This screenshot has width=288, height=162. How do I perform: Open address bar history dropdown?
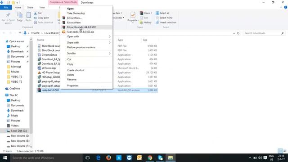[234, 33]
